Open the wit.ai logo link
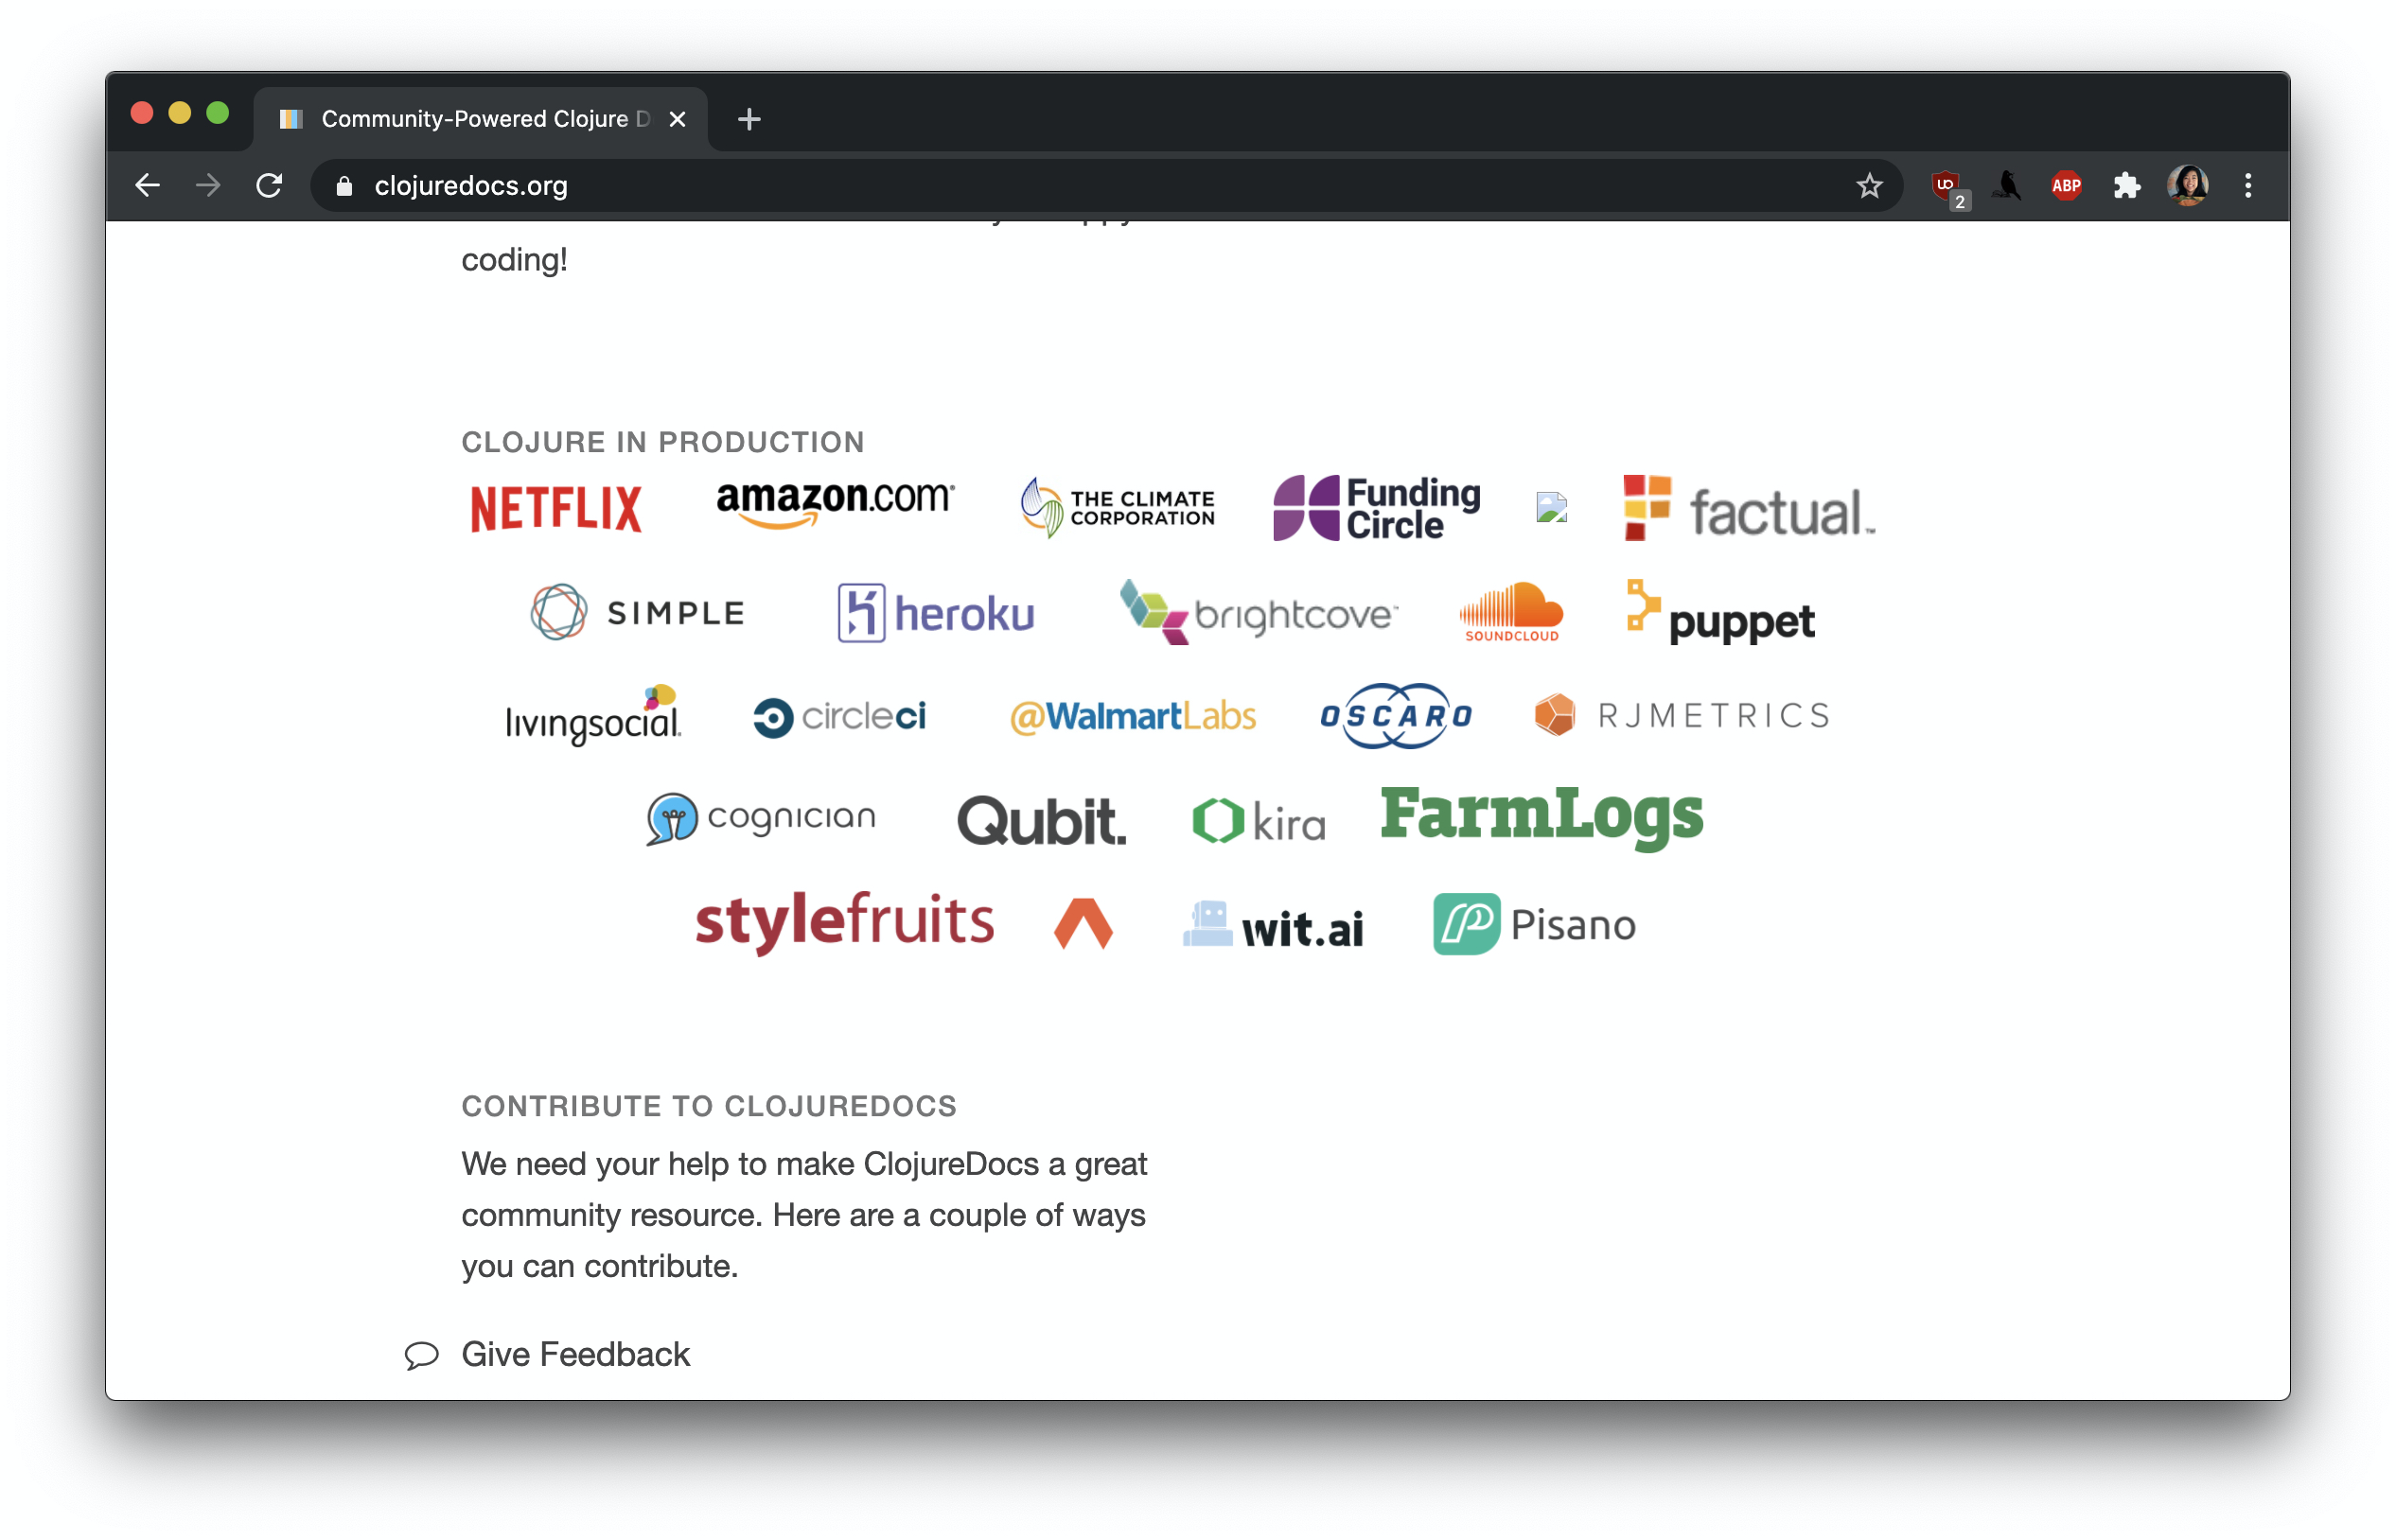The height and width of the screenshot is (1540, 2396). pyautogui.click(x=1274, y=924)
